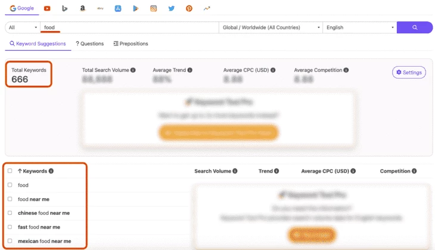Switch to the Instagram keyword source
The image size is (435, 250).
153,8
